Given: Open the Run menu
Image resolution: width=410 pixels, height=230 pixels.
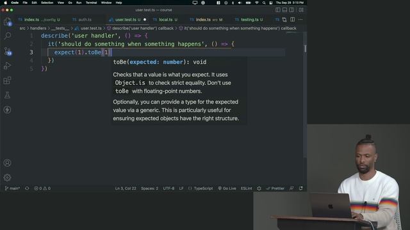Looking at the screenshot, I should pyautogui.click(x=79, y=3).
